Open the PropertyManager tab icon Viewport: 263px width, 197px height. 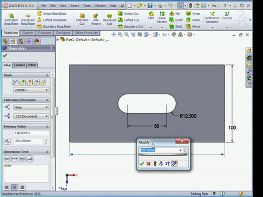pyautogui.click(x=13, y=41)
